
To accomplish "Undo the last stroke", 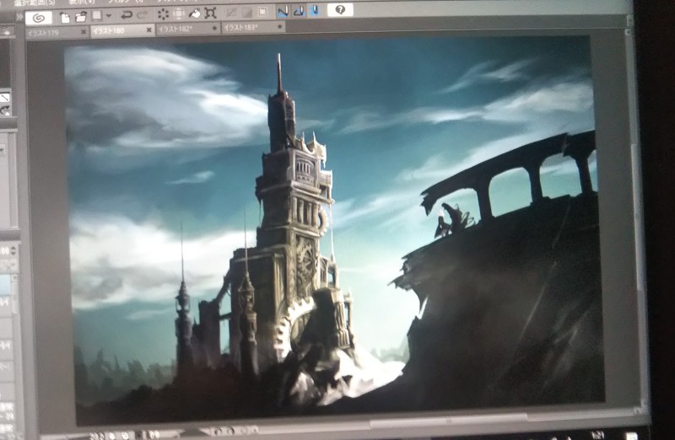I will 126,15.
